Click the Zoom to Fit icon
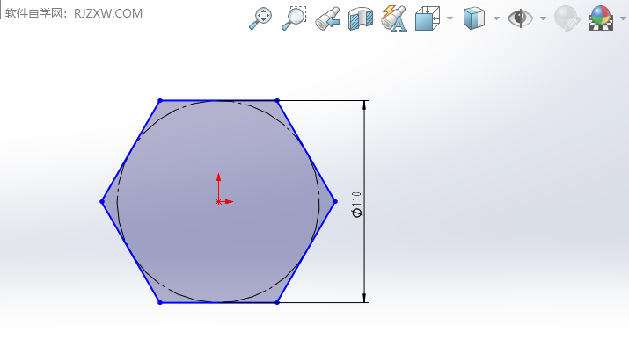Viewport: 629px width, 361px height. [260, 18]
